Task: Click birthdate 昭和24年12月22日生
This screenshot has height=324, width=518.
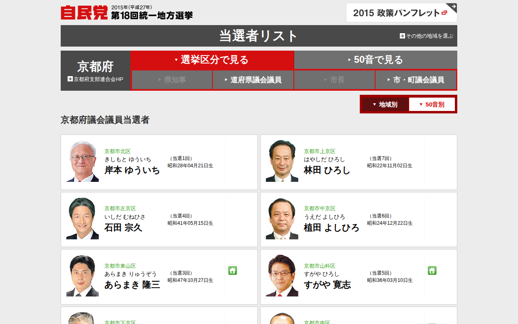Action: pos(390,223)
